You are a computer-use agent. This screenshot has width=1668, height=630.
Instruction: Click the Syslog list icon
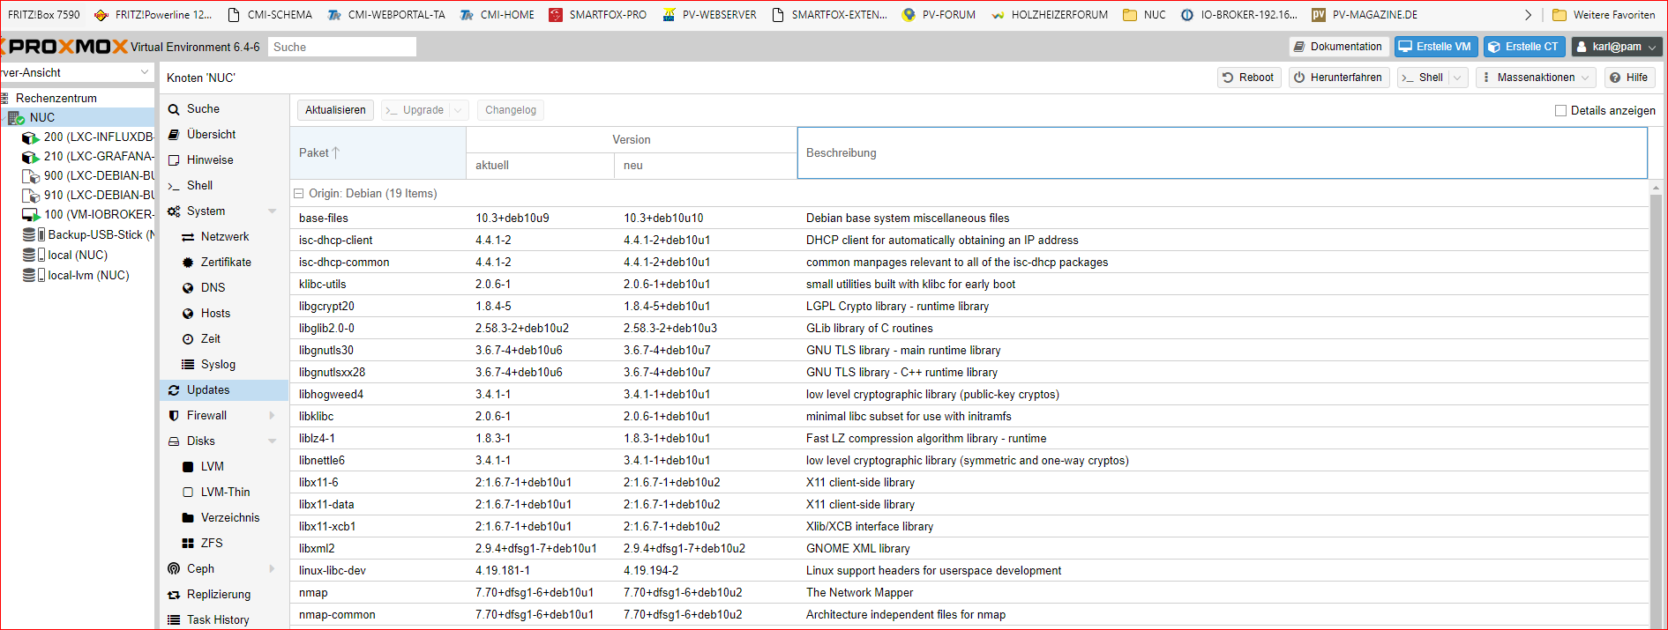188,365
